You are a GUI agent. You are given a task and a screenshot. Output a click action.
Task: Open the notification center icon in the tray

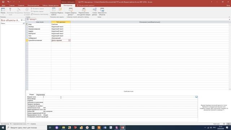[227, 127]
